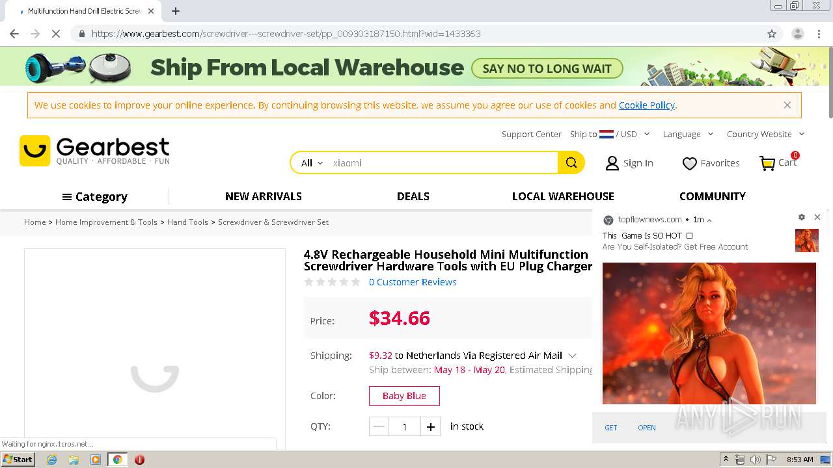The width and height of the screenshot is (833, 468).
Task: Go to COMMUNITY
Action: 713,196
